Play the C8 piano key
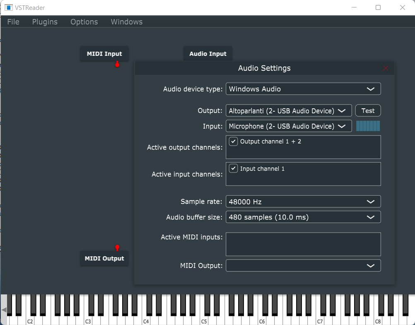 coord(378,320)
